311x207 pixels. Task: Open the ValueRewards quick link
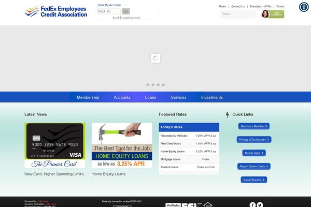click(254, 180)
